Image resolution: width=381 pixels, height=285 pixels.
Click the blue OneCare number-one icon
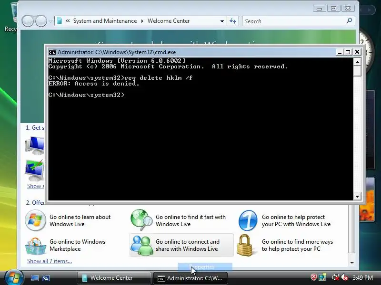pos(248,220)
